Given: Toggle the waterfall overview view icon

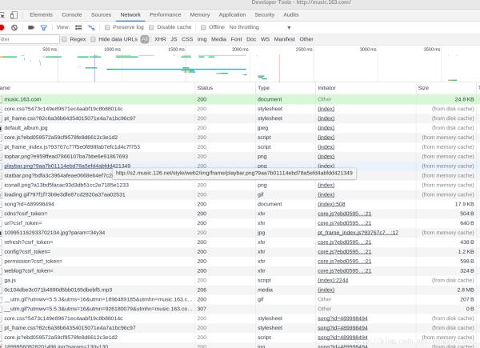Looking at the screenshot, I should [x=91, y=27].
